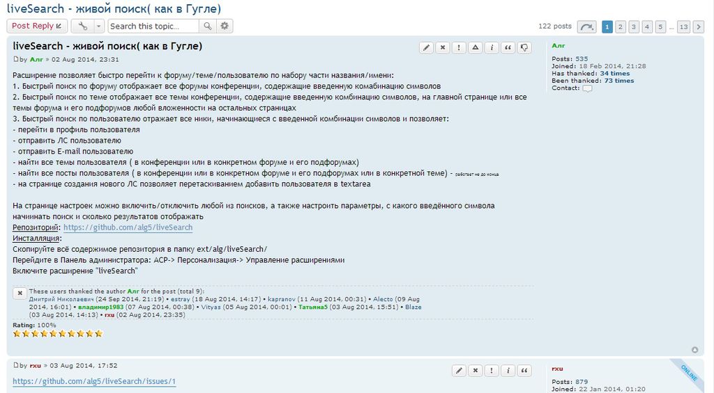Remove the thanks list with X button
This screenshot has height=393, width=714.
point(20,294)
